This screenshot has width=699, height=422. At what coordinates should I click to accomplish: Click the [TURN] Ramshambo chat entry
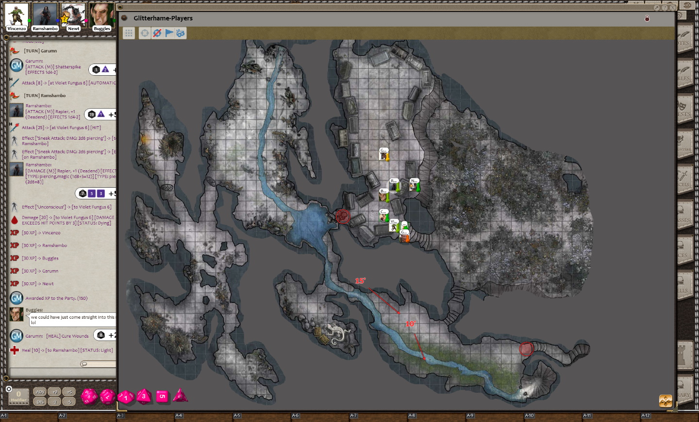pyautogui.click(x=45, y=96)
